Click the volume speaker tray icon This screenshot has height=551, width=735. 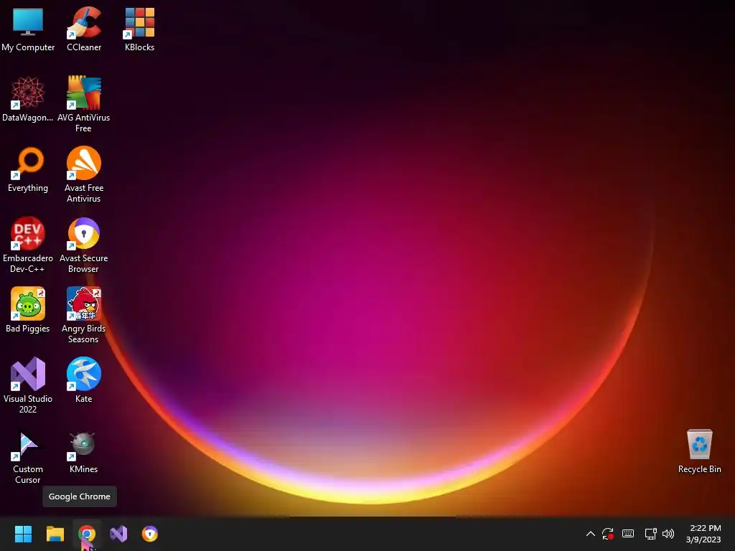(668, 534)
